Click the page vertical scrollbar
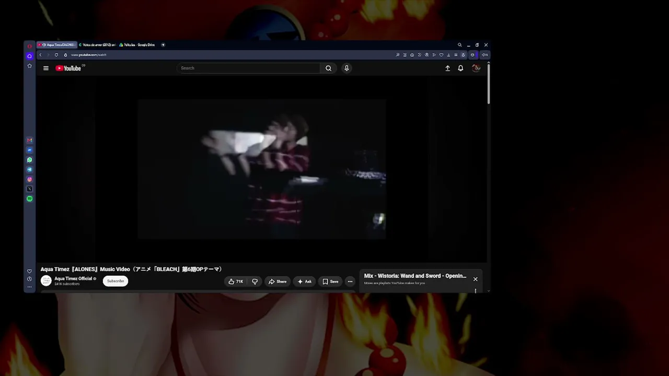This screenshot has height=376, width=669. [x=488, y=84]
